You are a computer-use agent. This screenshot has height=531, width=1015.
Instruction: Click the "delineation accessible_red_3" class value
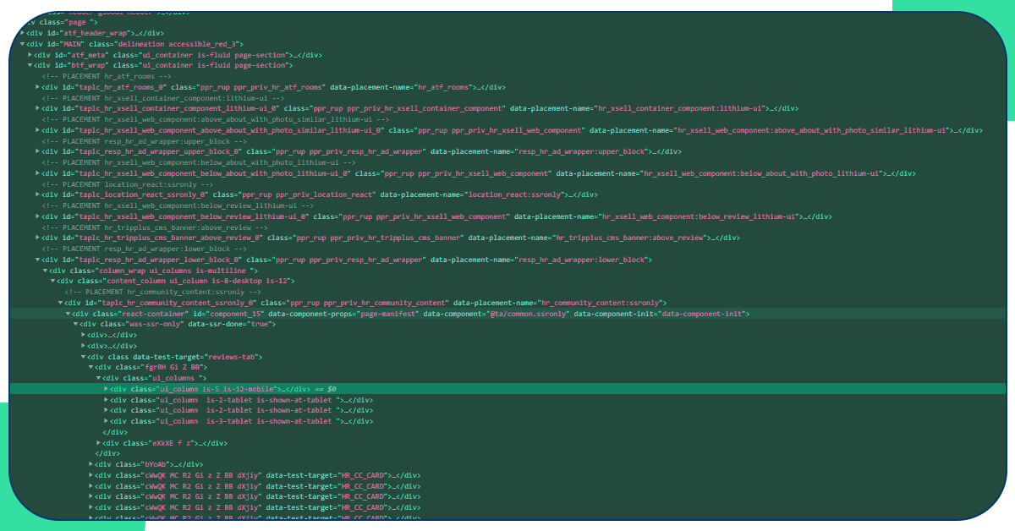coord(178,44)
